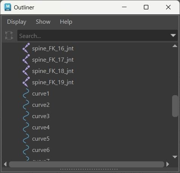The image size is (180, 173).
Task: Click the vertical scrollbar thumb
Action: pyautogui.click(x=175, y=106)
